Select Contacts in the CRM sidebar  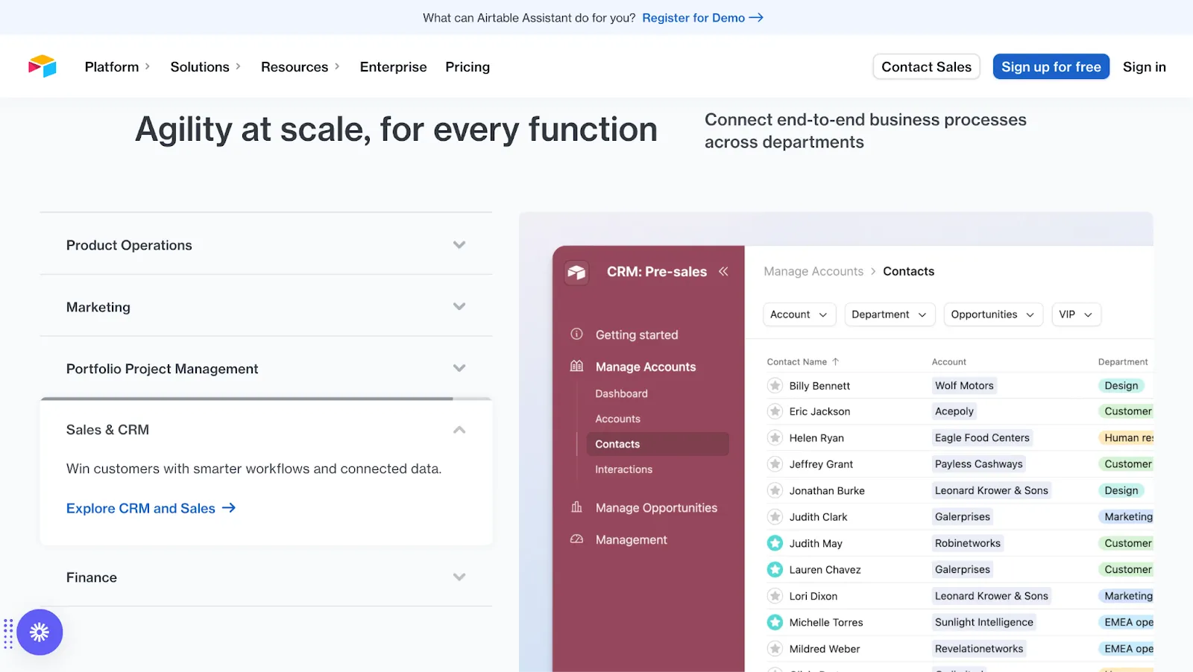pos(657,444)
